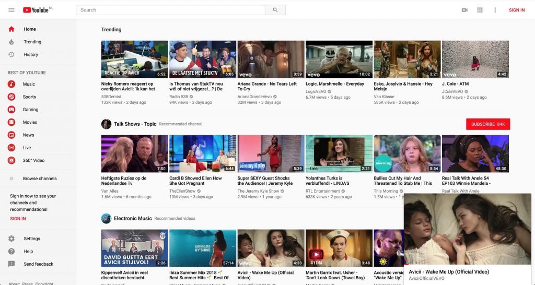Open De Laatste Met StukTV thumbnail
The width and height of the screenshot is (535, 285).
point(203,60)
